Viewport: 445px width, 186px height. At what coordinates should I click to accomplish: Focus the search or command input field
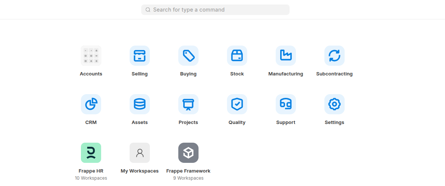(x=219, y=10)
